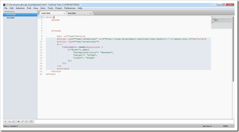Open the View menu
The width and height of the screenshot is (239, 132).
35,8
